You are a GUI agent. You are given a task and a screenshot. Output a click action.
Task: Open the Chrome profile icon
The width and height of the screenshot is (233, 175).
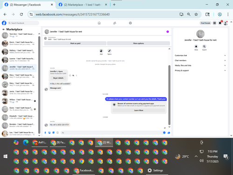pyautogui.click(x=219, y=14)
